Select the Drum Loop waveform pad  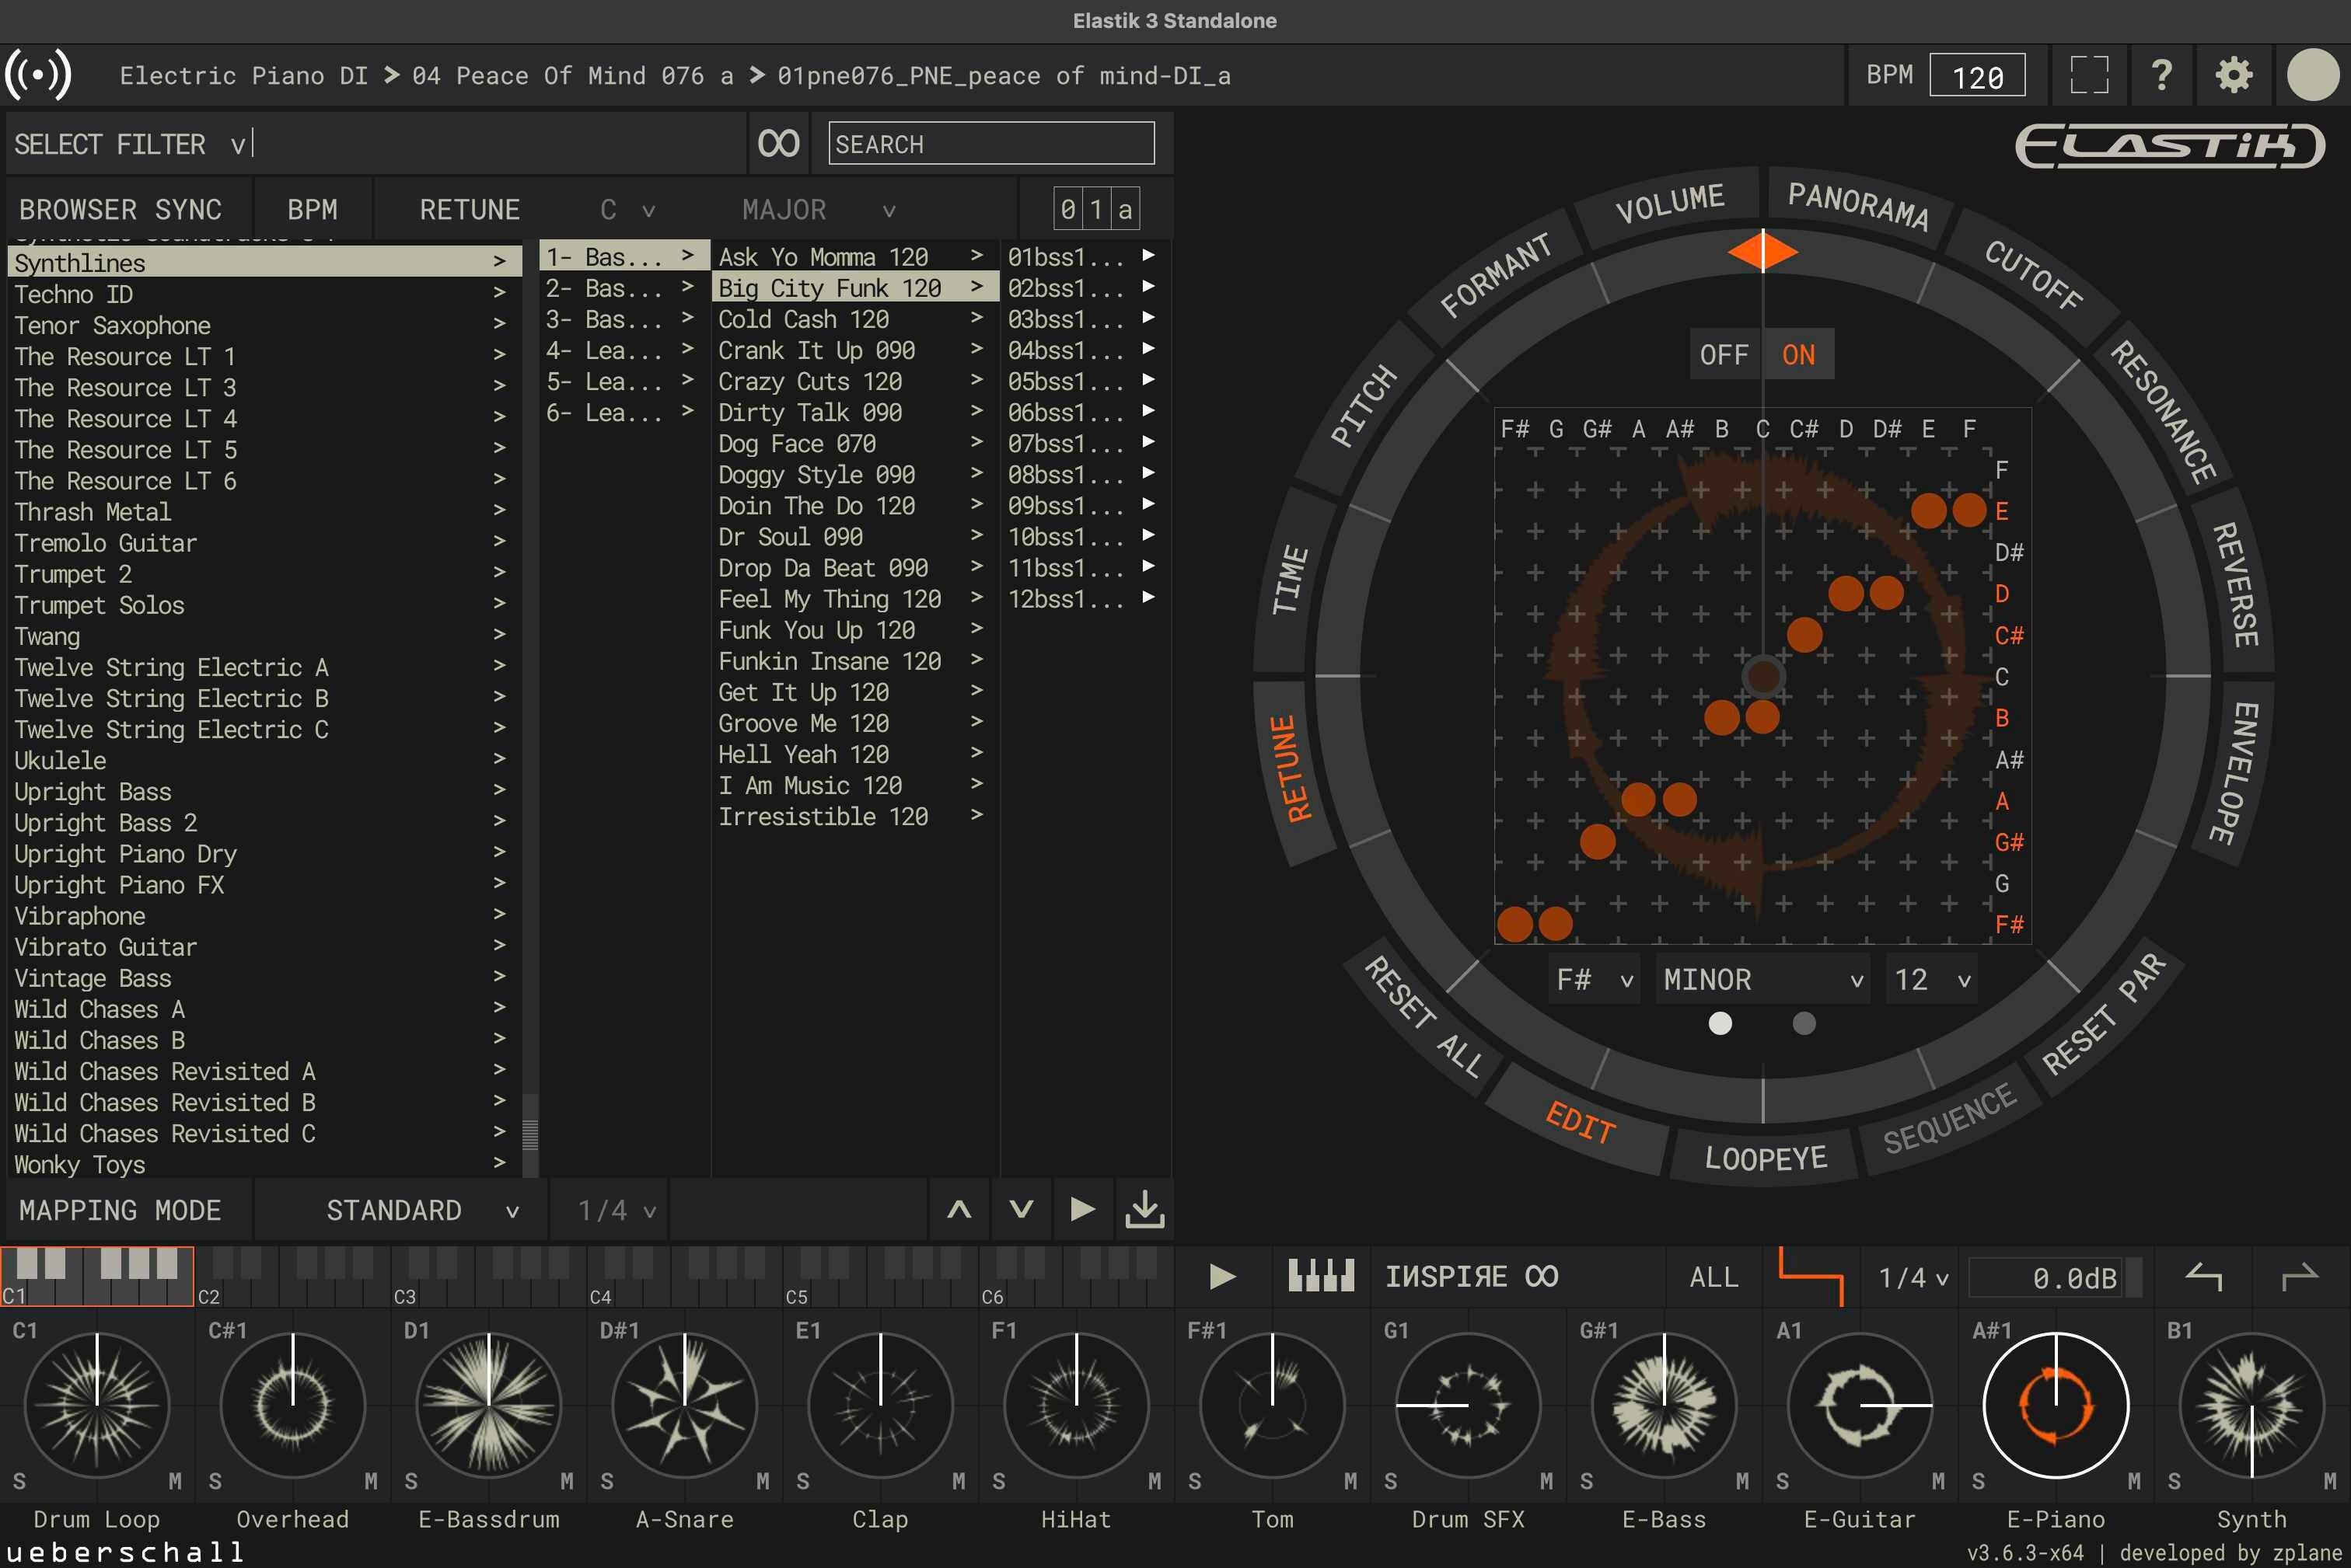(97, 1405)
